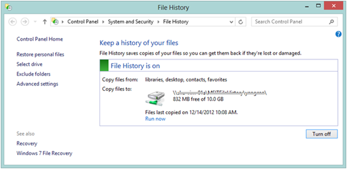Image resolution: width=347 pixels, height=169 pixels.
Task: Select System and Security breadcrumb
Action: point(130,22)
